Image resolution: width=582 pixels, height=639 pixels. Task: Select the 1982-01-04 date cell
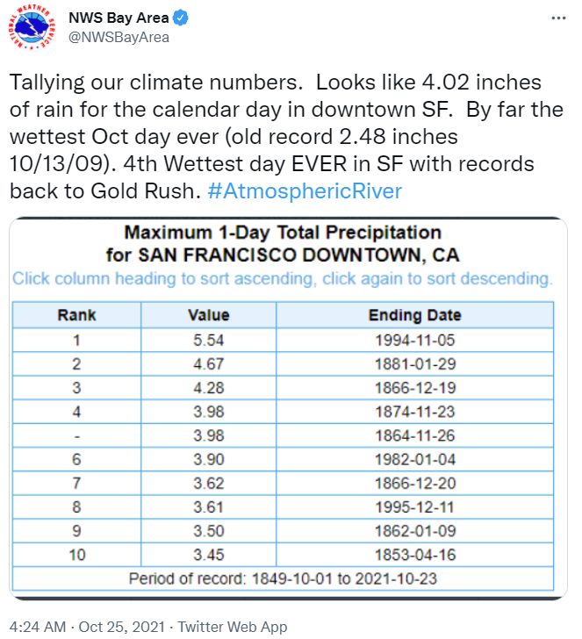pos(415,459)
